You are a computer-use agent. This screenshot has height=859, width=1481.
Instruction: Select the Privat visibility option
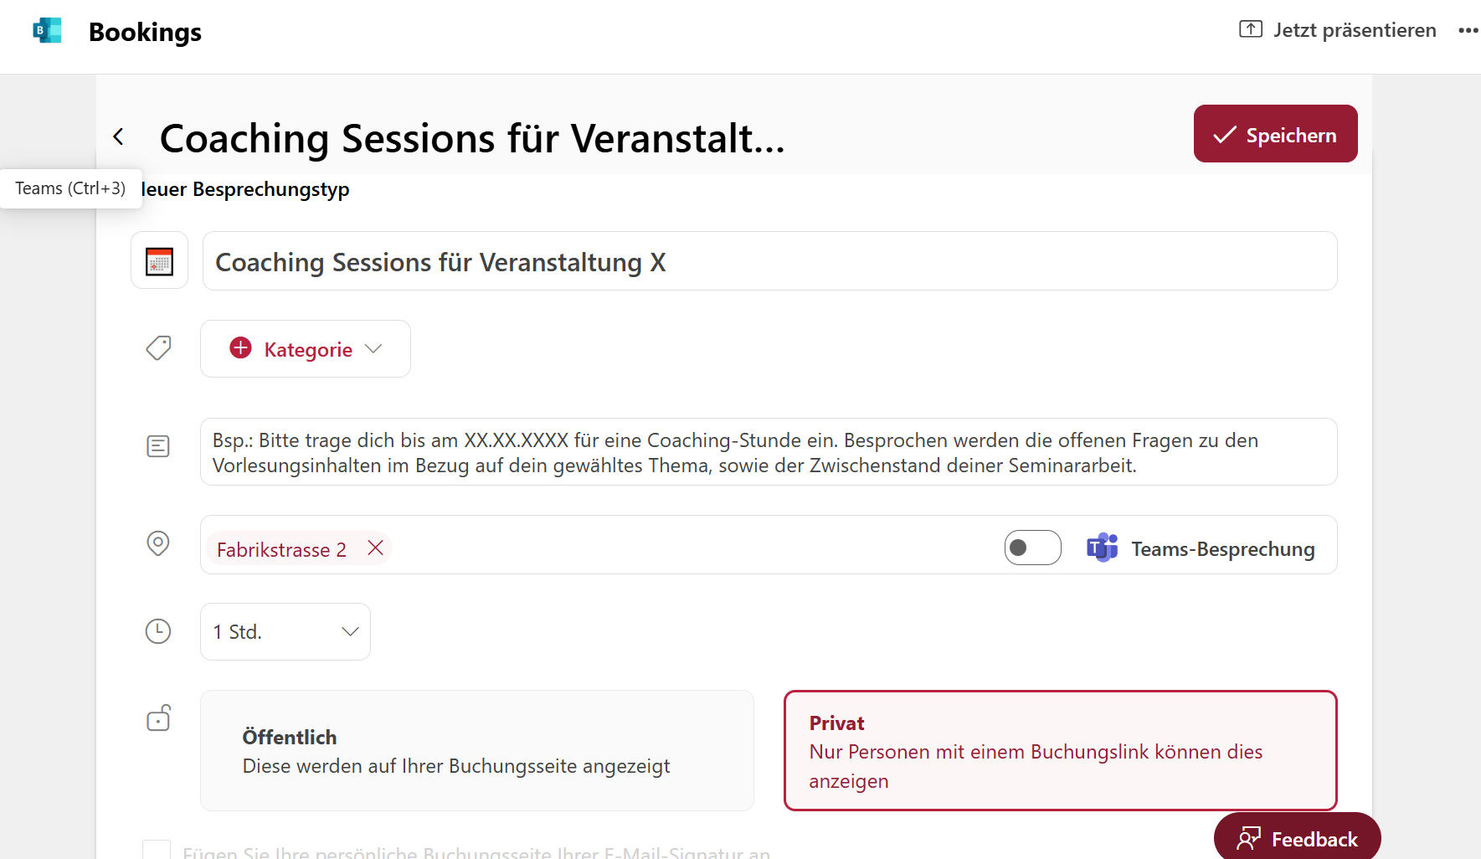tap(1060, 750)
